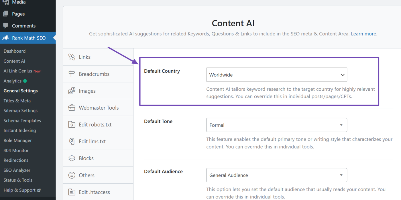Viewport: 401px width, 200px height.
Task: Click the external link icon beside Help & Support
Action: (39, 190)
